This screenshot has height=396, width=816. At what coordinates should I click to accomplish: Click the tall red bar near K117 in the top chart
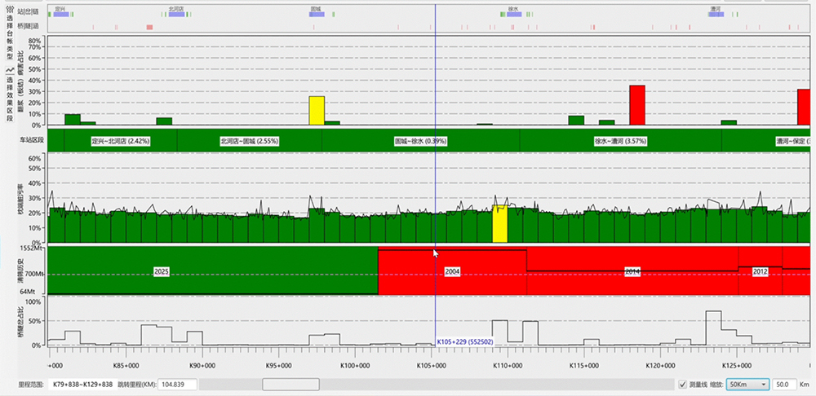pyautogui.click(x=636, y=105)
